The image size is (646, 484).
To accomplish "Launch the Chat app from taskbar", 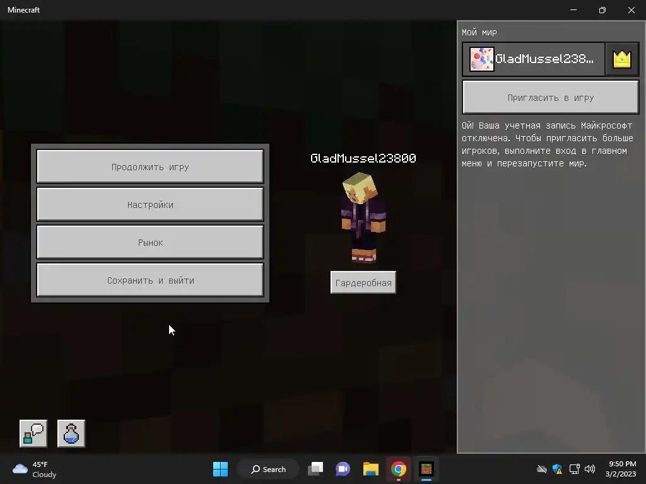I will [x=343, y=469].
